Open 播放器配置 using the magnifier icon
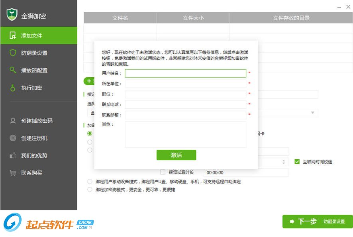353x237 pixels. [x=13, y=70]
